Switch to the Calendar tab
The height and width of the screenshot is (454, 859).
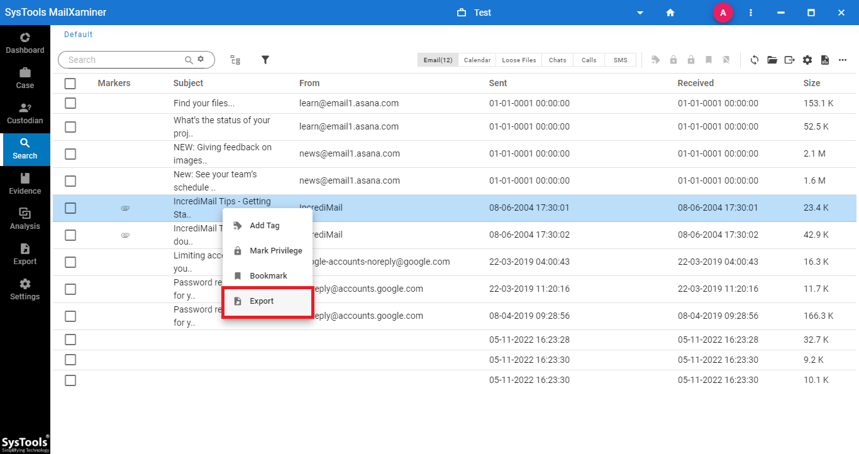click(x=477, y=60)
